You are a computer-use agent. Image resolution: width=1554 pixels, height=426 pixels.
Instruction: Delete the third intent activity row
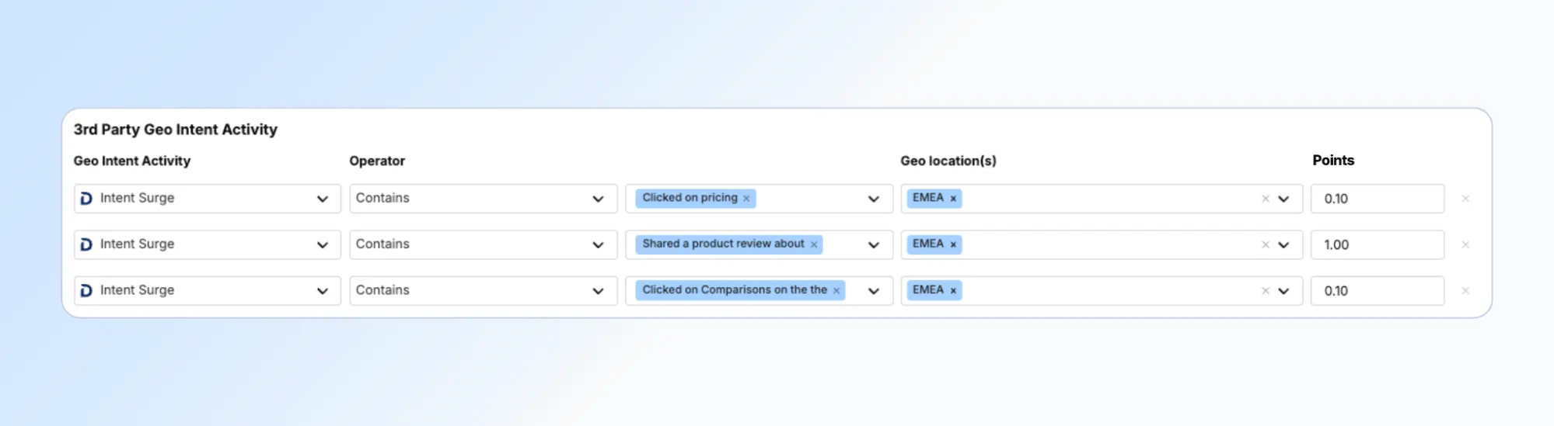[x=1465, y=290]
